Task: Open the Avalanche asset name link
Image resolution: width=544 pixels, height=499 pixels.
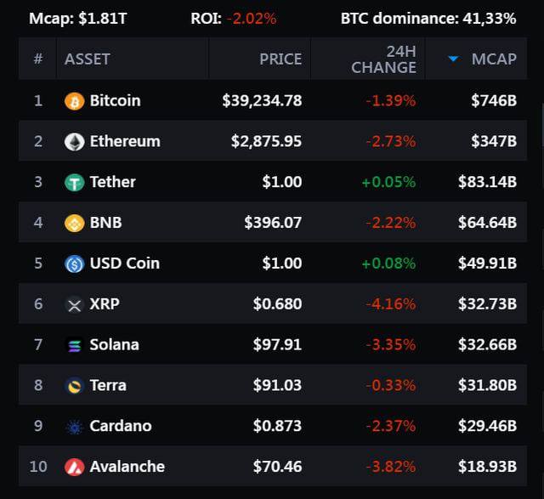Action: [x=127, y=467]
